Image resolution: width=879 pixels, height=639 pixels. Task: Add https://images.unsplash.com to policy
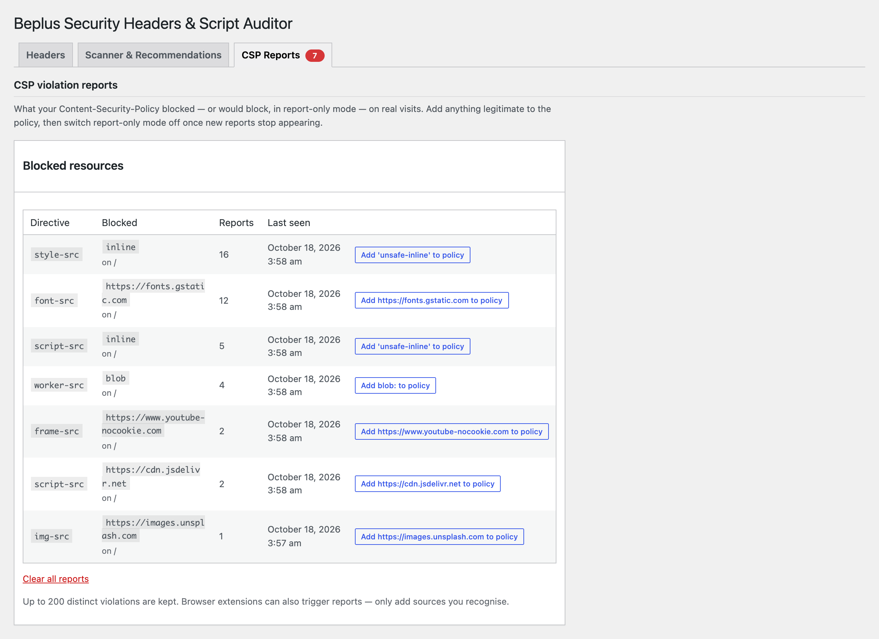click(439, 537)
